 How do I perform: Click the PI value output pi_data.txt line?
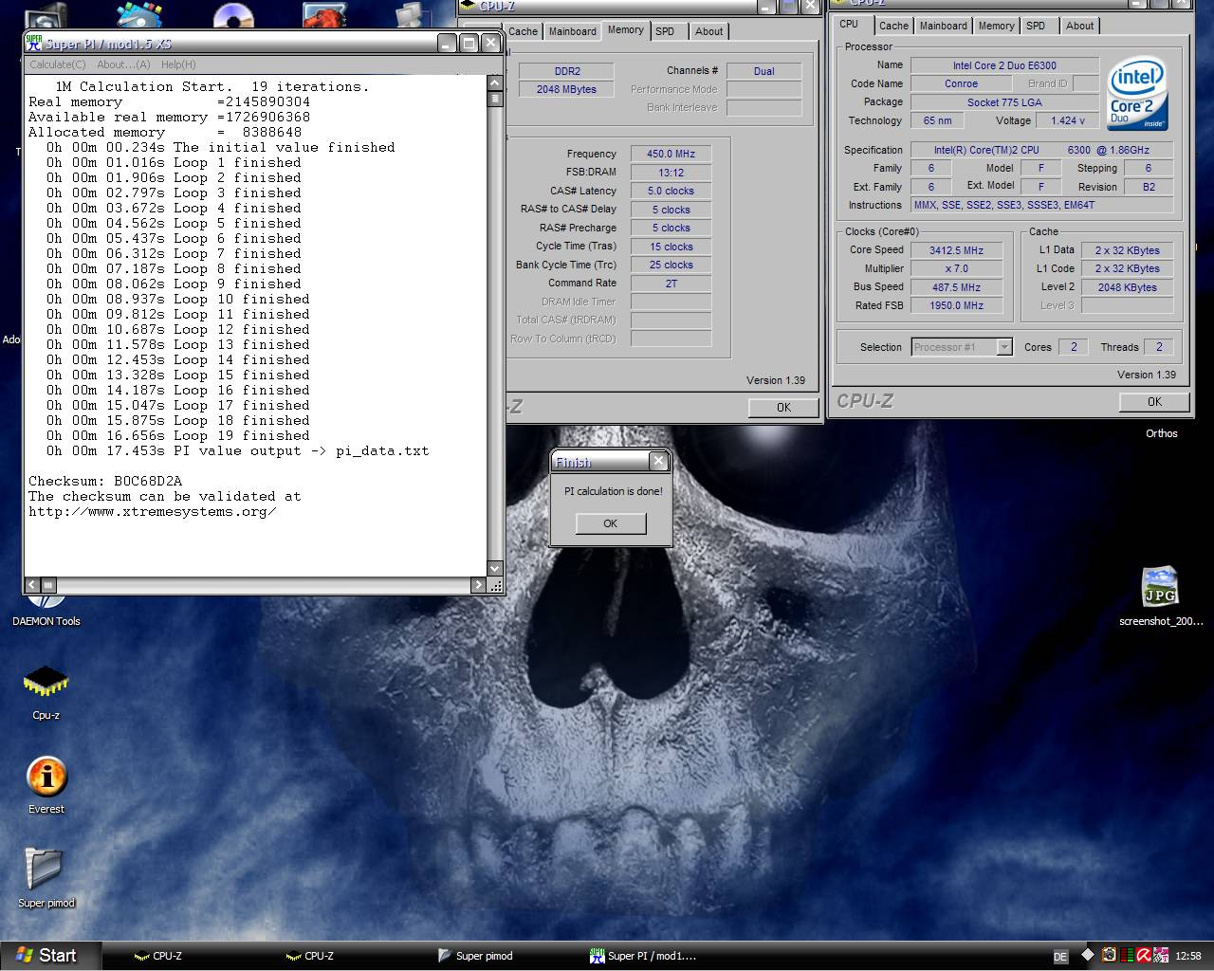click(x=237, y=450)
